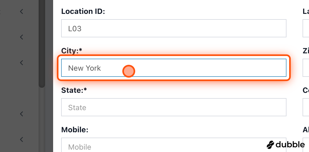Expand the third sidebar chevron beside City field
The height and width of the screenshot is (152, 309).
point(22,63)
